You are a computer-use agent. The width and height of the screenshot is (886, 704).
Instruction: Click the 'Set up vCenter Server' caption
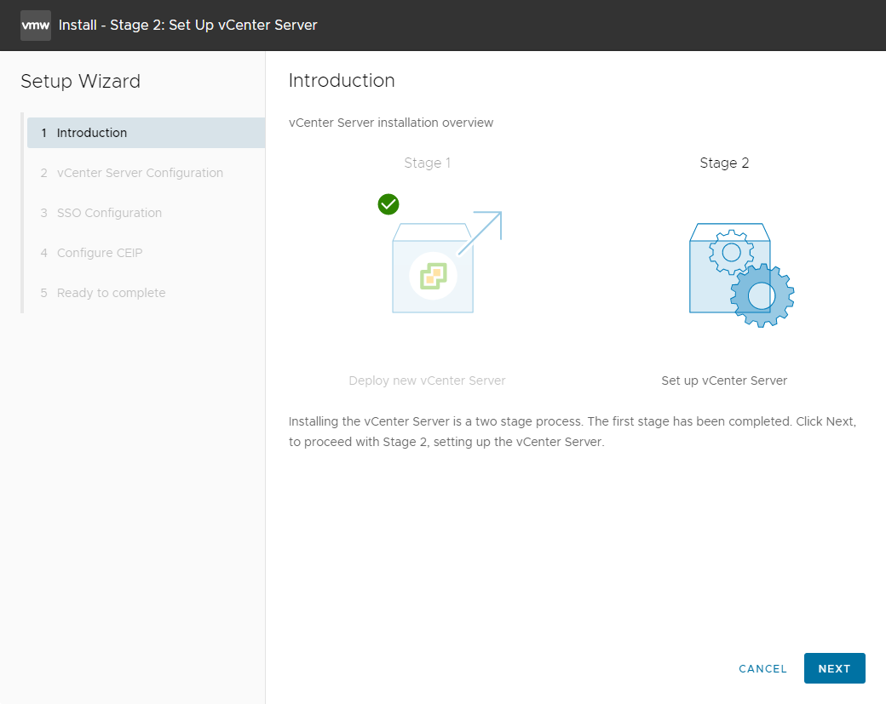pyautogui.click(x=724, y=381)
